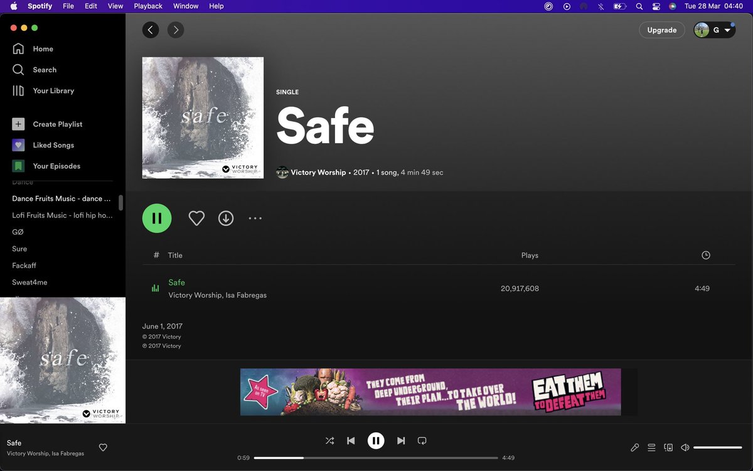Click the sidebar playlist scrollbar
The height and width of the screenshot is (471, 753).
coord(120,202)
